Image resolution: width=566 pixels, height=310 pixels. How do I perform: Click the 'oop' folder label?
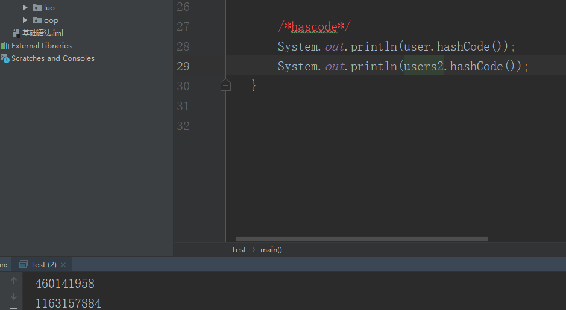tap(51, 20)
